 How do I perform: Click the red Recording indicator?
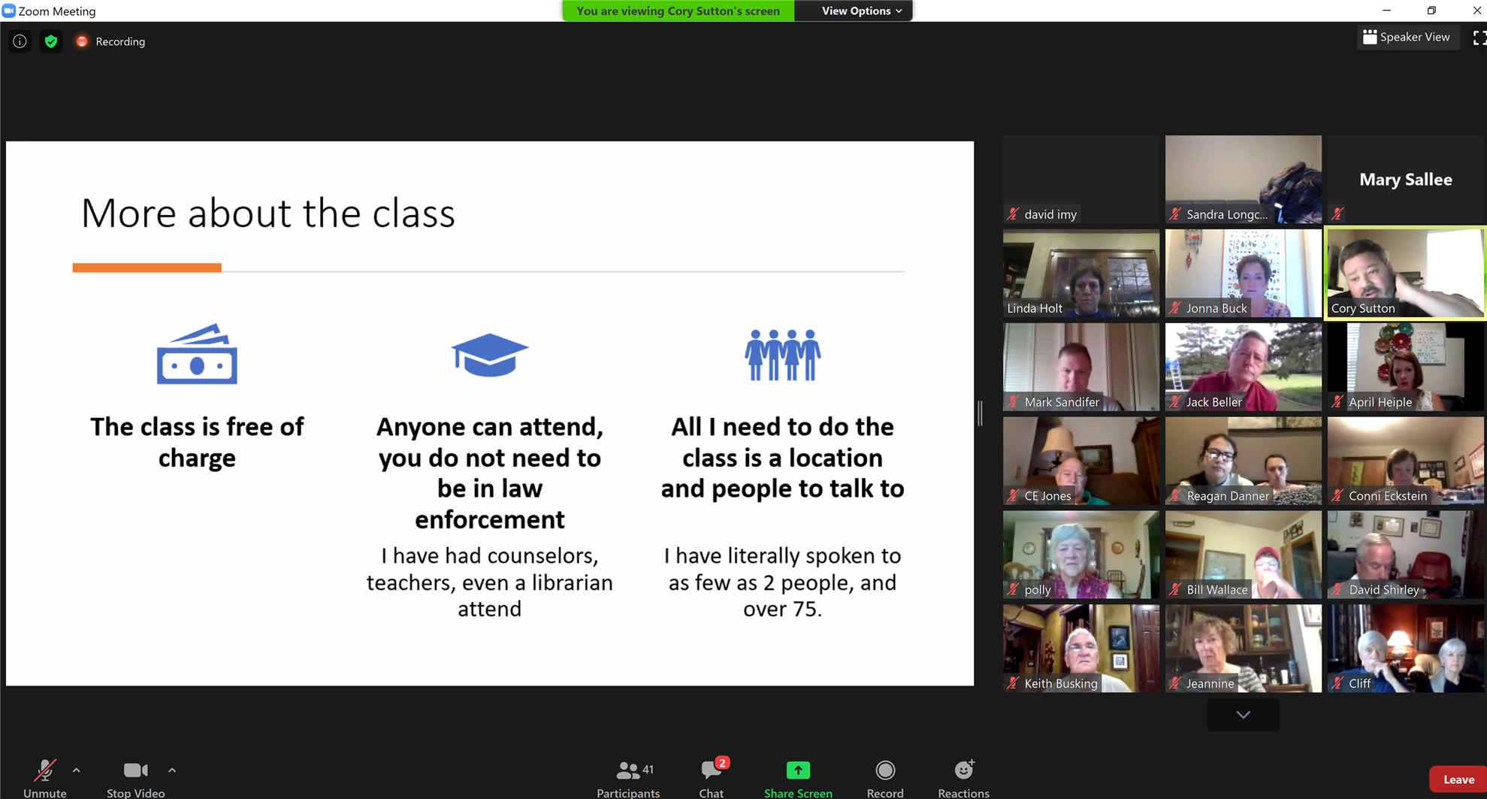point(82,41)
